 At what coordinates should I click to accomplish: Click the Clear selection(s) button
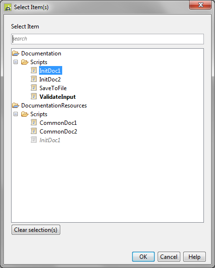point(36,230)
